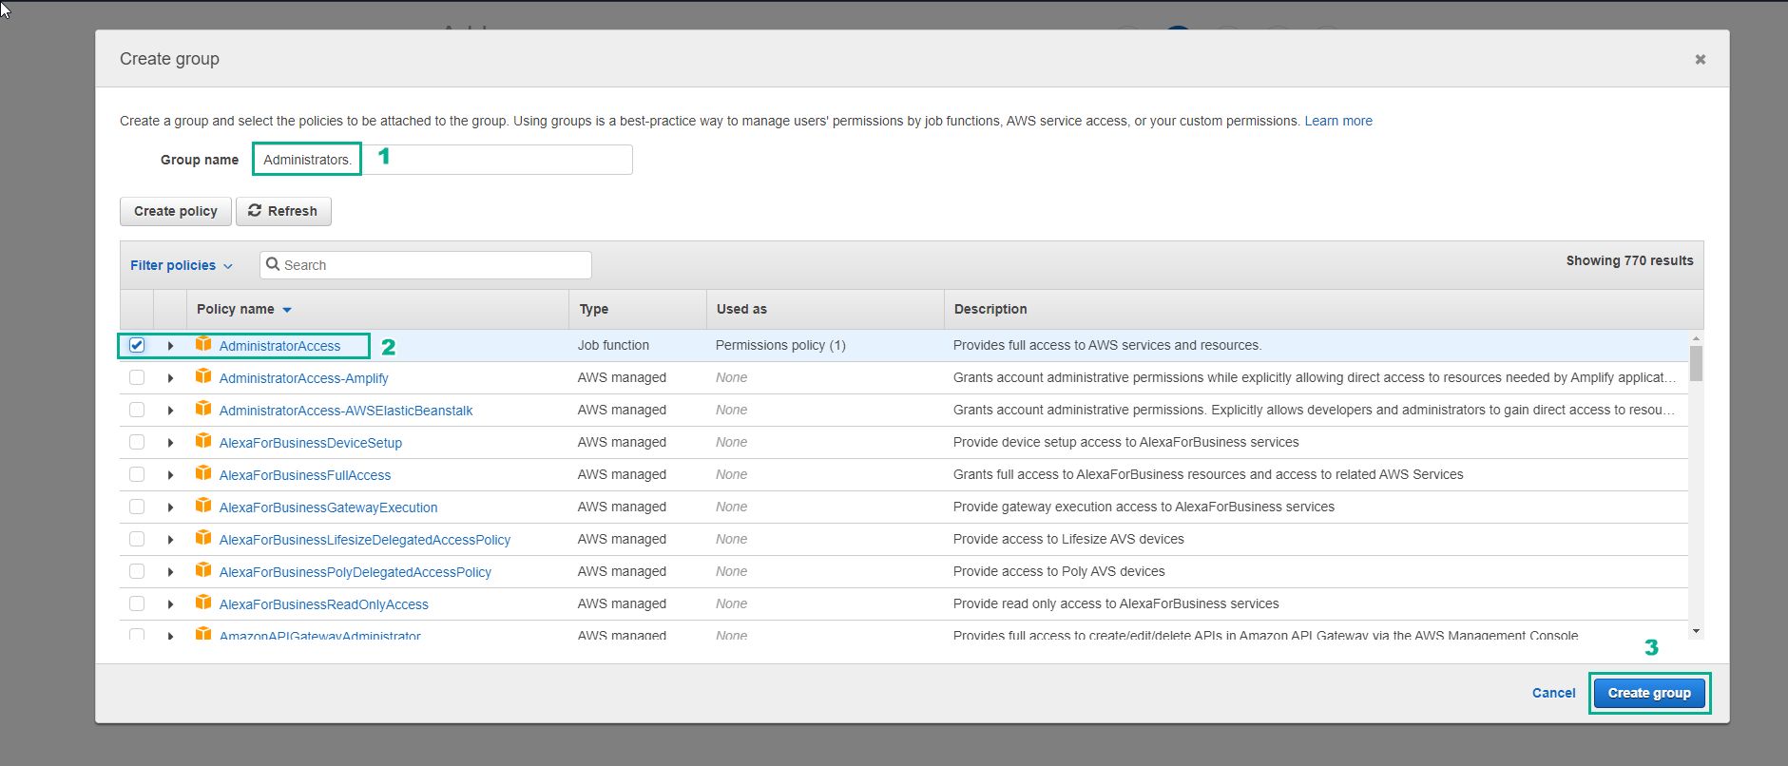Click the AlexaForBusinessReadOnlyAccess policy icon
Image resolution: width=1788 pixels, height=766 pixels.
[203, 603]
